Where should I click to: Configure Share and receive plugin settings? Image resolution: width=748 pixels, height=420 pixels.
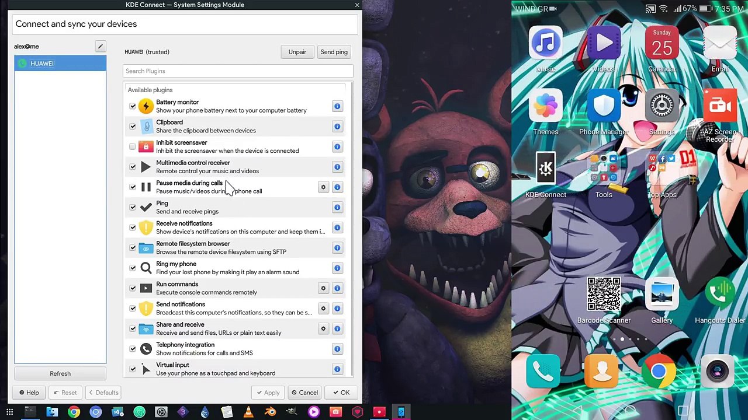coord(323,328)
